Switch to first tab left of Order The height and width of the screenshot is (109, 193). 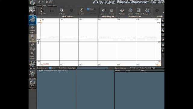tap(39, 6)
